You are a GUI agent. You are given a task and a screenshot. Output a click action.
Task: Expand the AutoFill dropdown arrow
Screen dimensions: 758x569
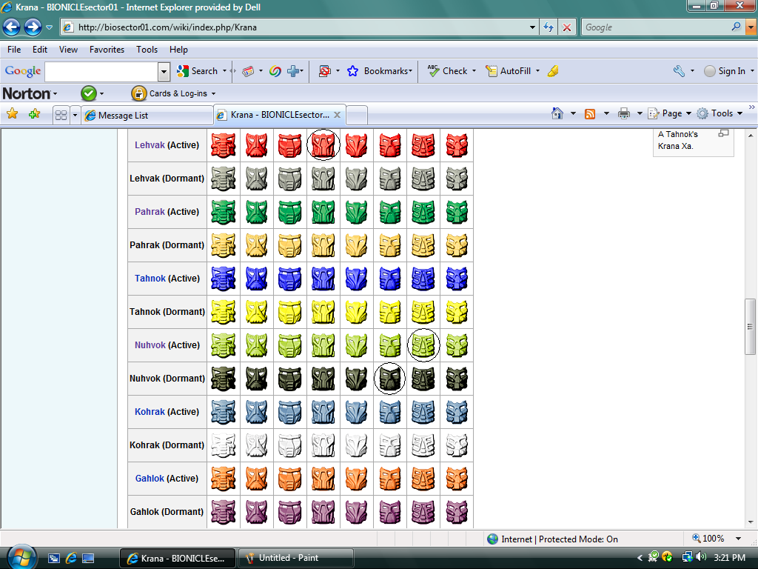tap(537, 71)
